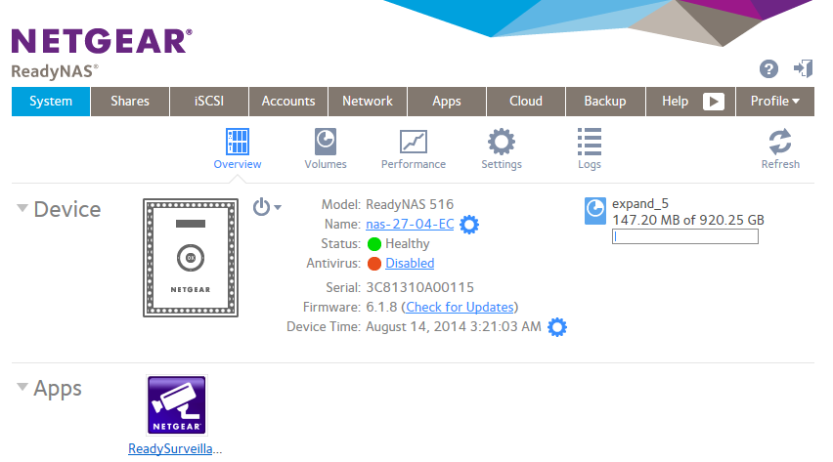
Task: Switch to the Shares tab
Action: (130, 102)
